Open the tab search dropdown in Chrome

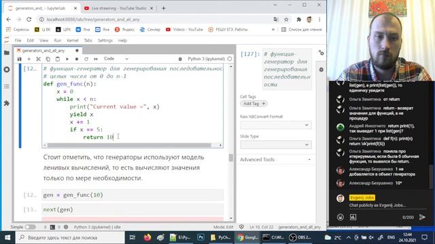275,5
